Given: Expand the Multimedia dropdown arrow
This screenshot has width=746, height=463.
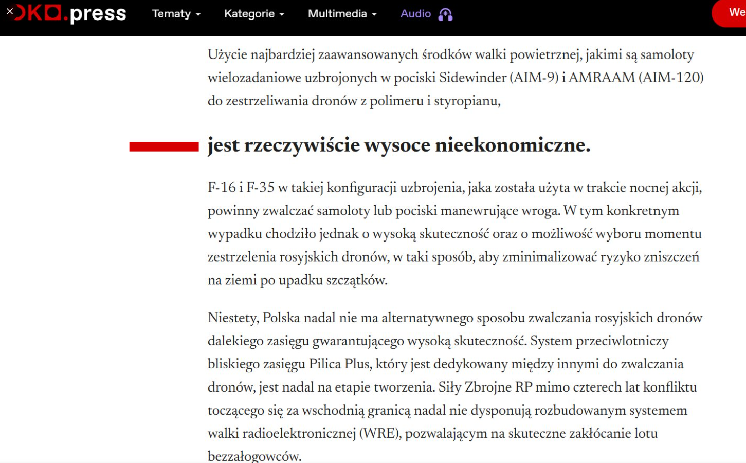Looking at the screenshot, I should (374, 15).
